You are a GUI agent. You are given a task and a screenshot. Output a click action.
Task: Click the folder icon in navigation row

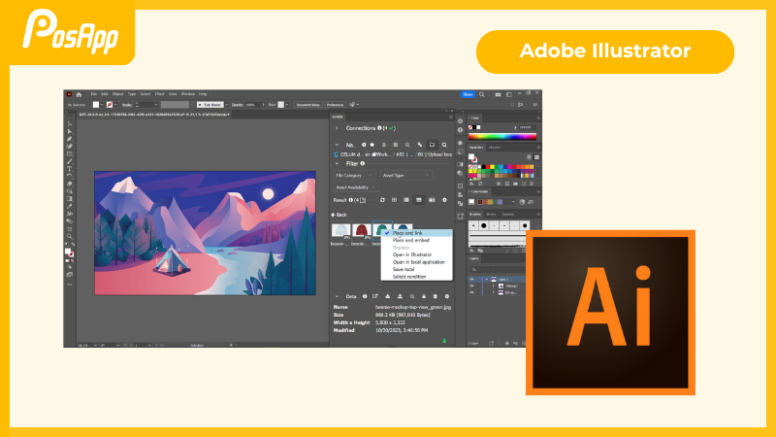click(x=432, y=145)
